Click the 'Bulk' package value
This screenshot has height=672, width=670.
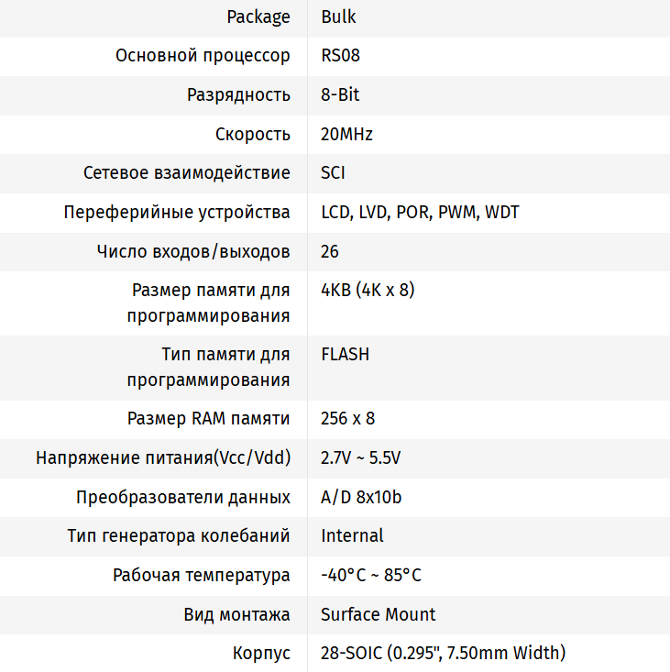[x=338, y=17]
